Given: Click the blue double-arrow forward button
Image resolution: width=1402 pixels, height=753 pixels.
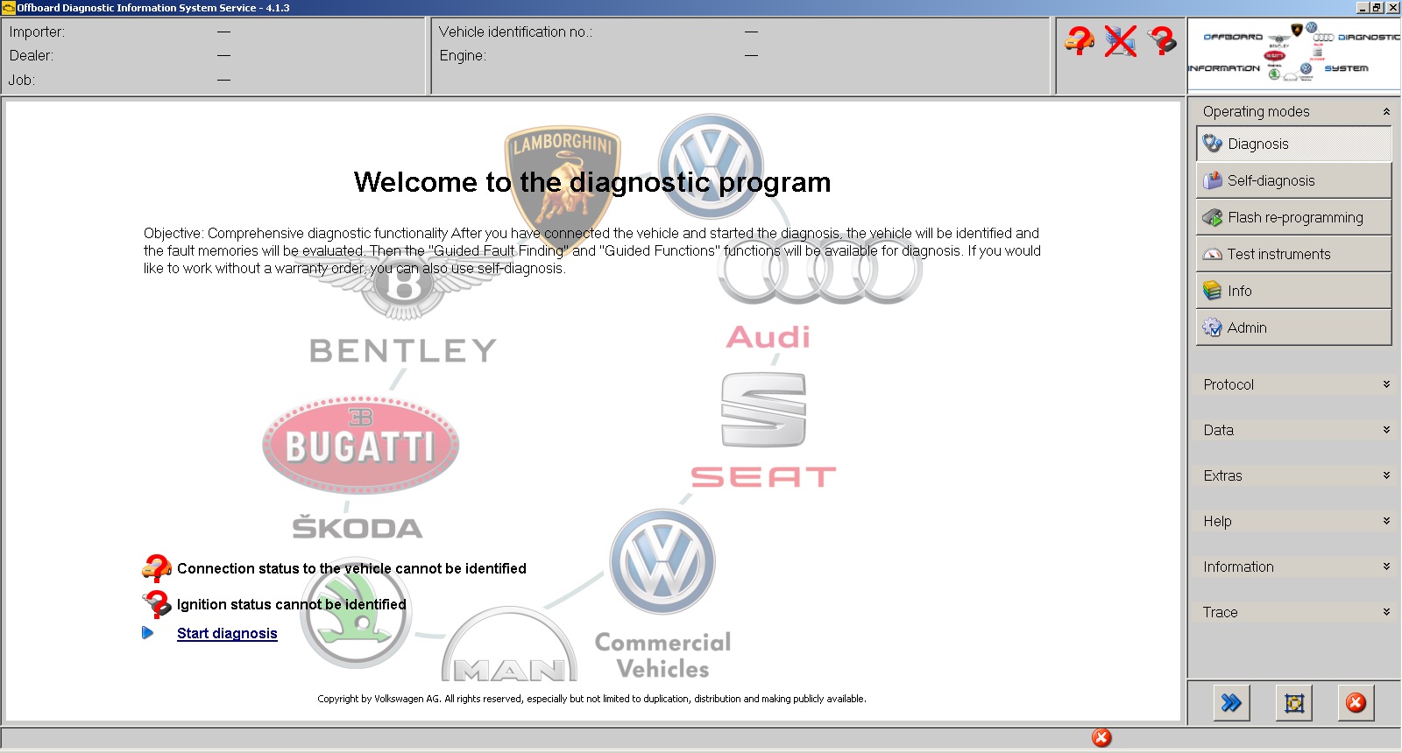Looking at the screenshot, I should (x=1231, y=702).
